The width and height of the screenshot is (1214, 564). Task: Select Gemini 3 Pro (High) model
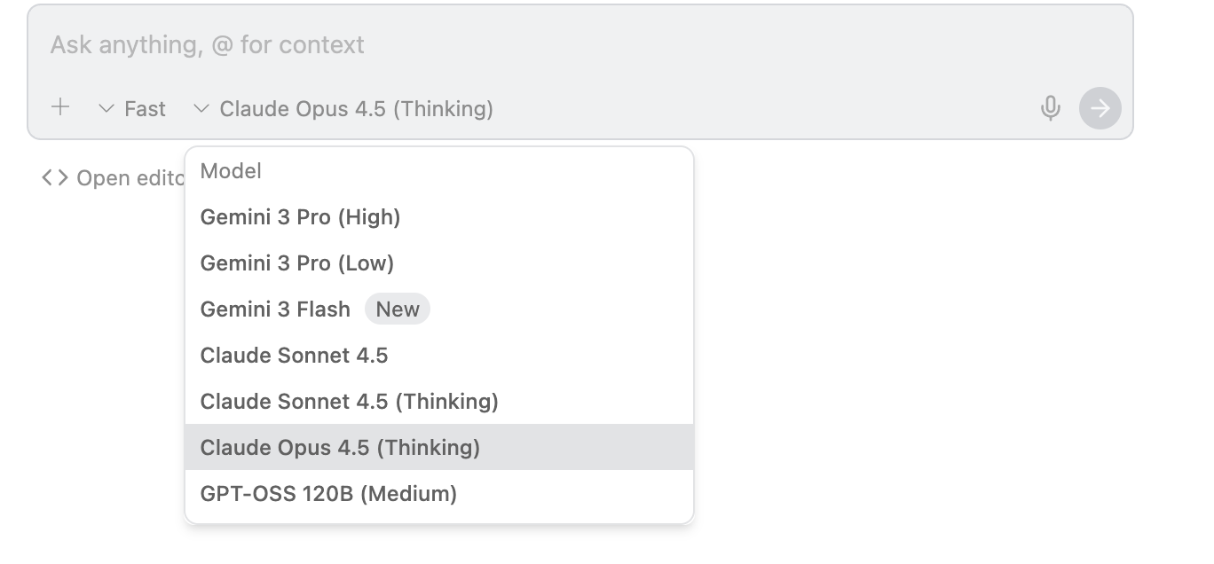(300, 217)
